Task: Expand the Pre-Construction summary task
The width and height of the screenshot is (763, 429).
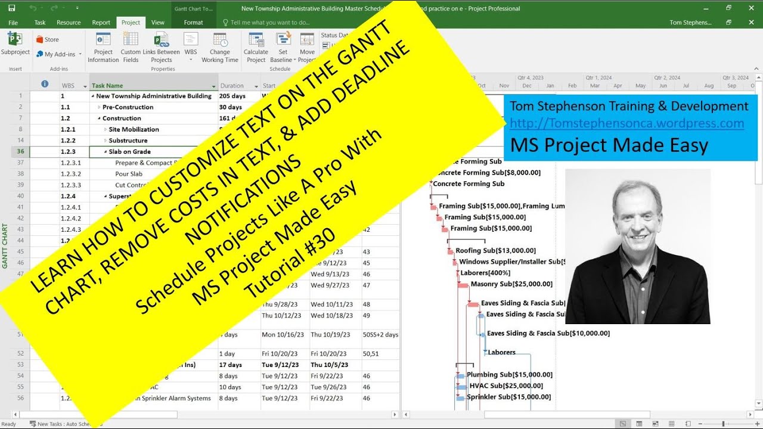Action: [99, 107]
